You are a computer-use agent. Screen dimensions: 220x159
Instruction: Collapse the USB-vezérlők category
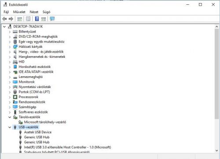[x=10, y=127]
